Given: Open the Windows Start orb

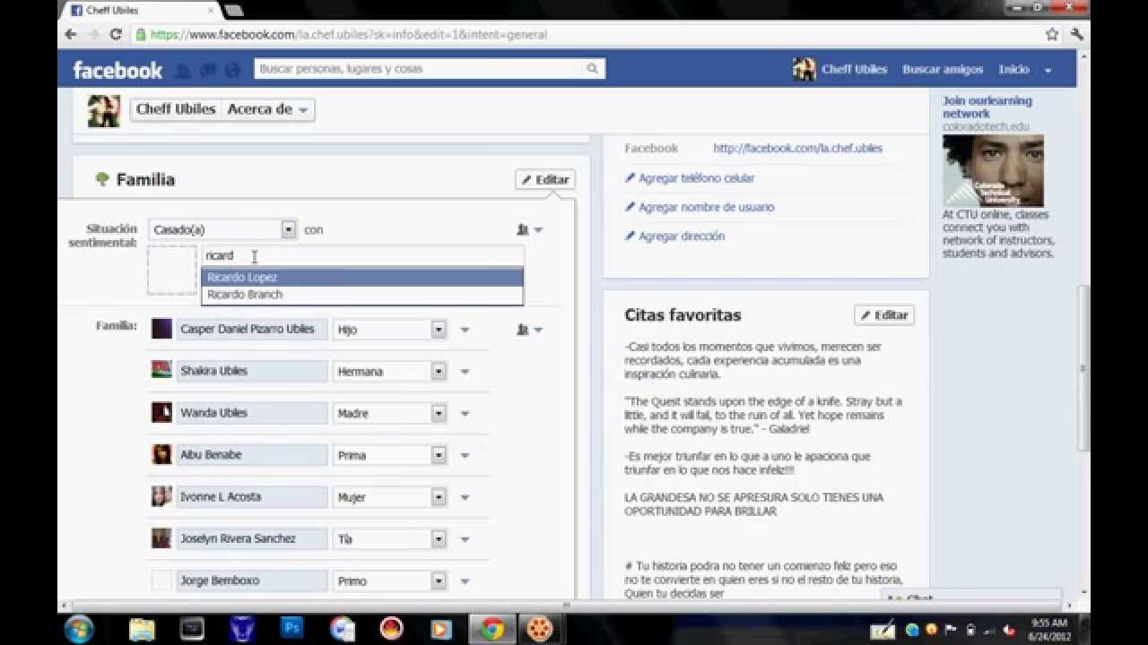Looking at the screenshot, I should point(79,629).
